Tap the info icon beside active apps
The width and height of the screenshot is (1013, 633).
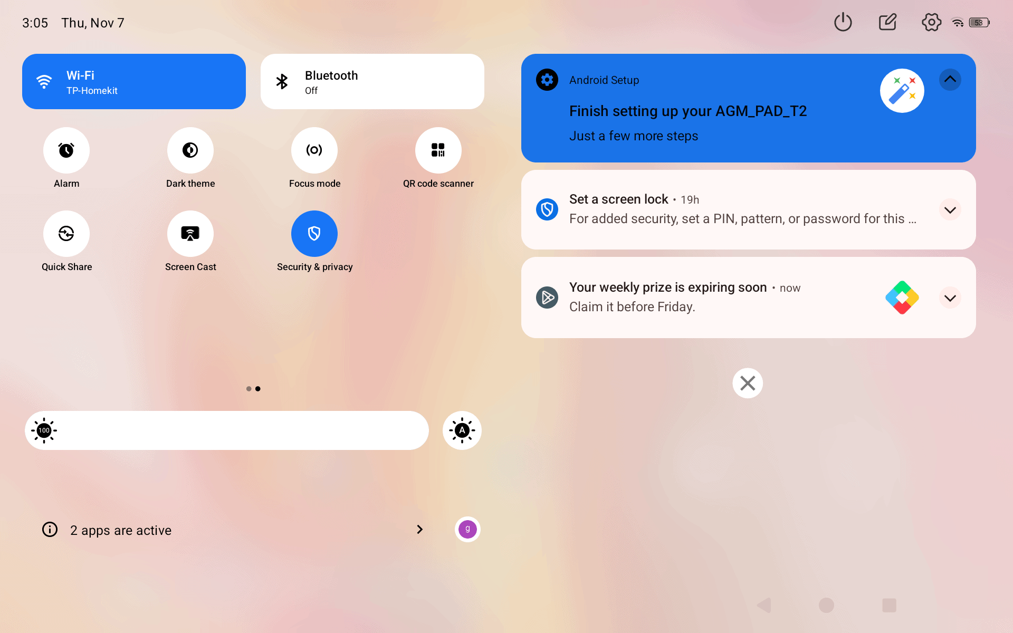[x=50, y=529]
